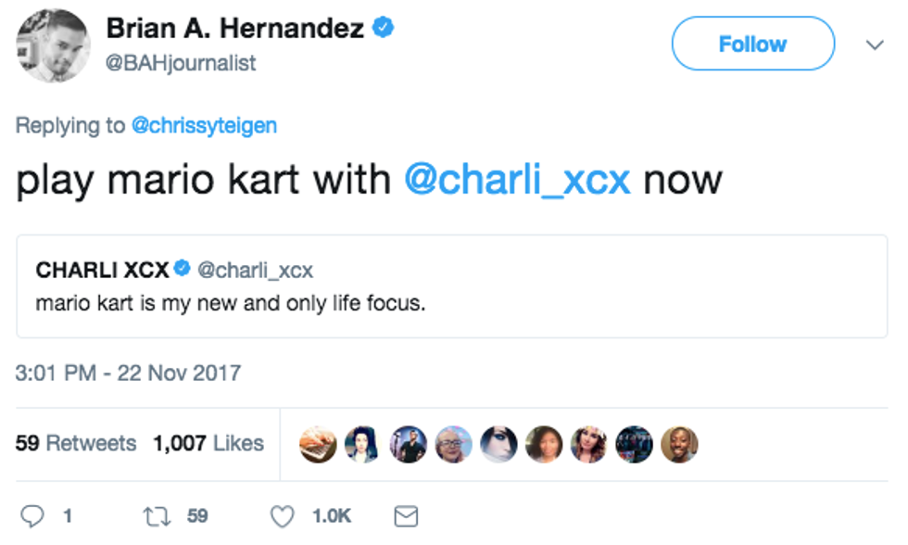Open Brian A. Hernandez's profile picture

pos(52,44)
